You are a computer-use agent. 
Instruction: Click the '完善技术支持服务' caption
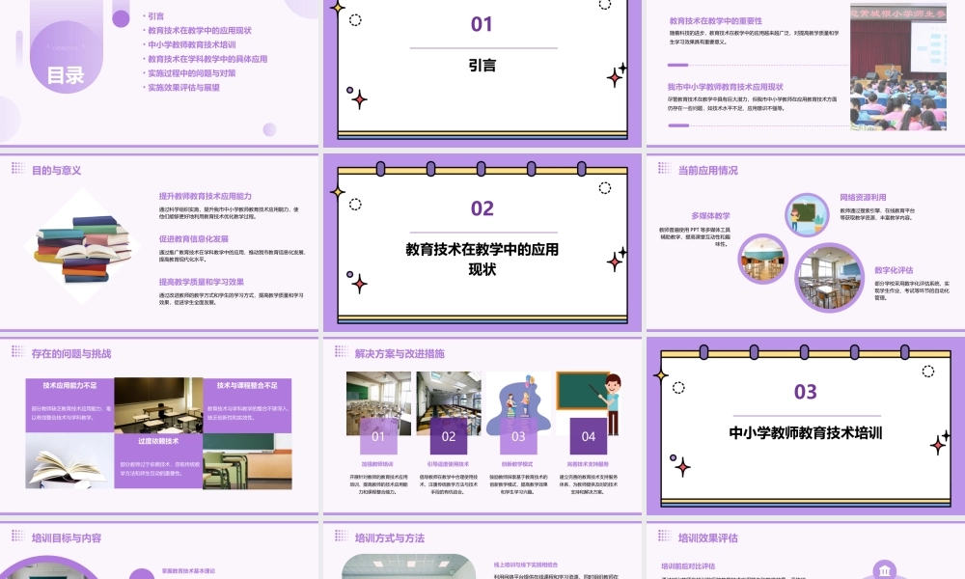point(588,464)
